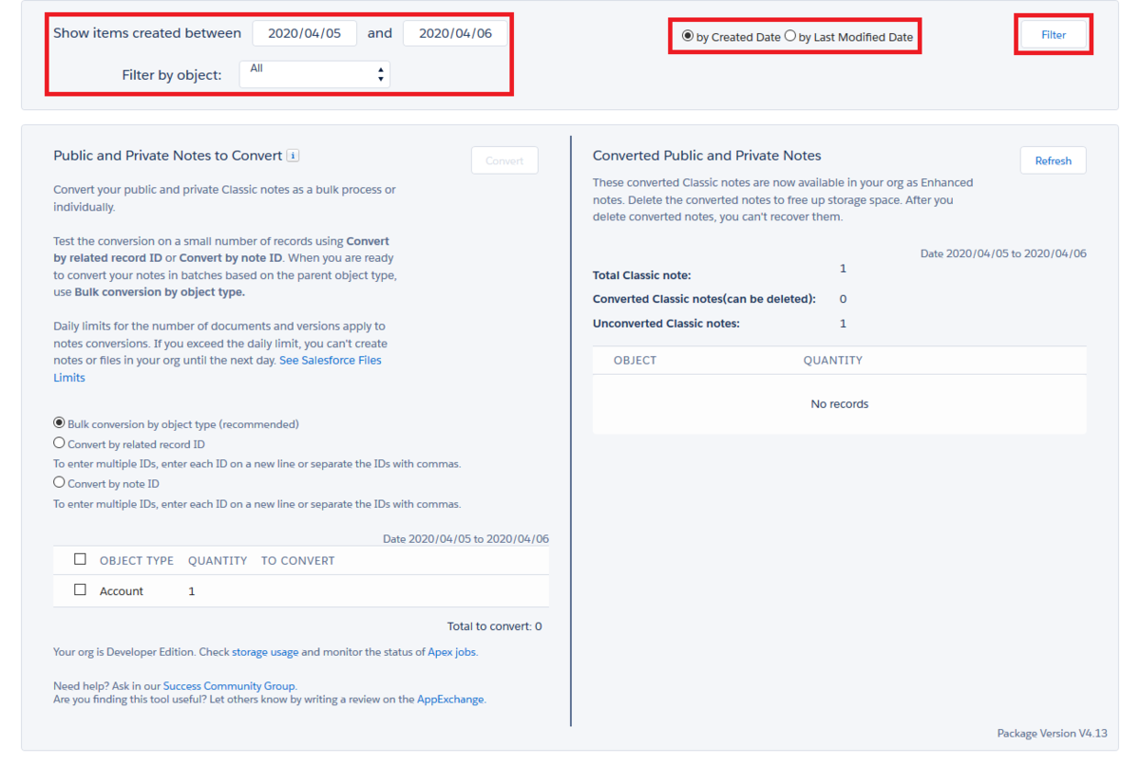Refresh the converted notes panel

click(x=1054, y=160)
